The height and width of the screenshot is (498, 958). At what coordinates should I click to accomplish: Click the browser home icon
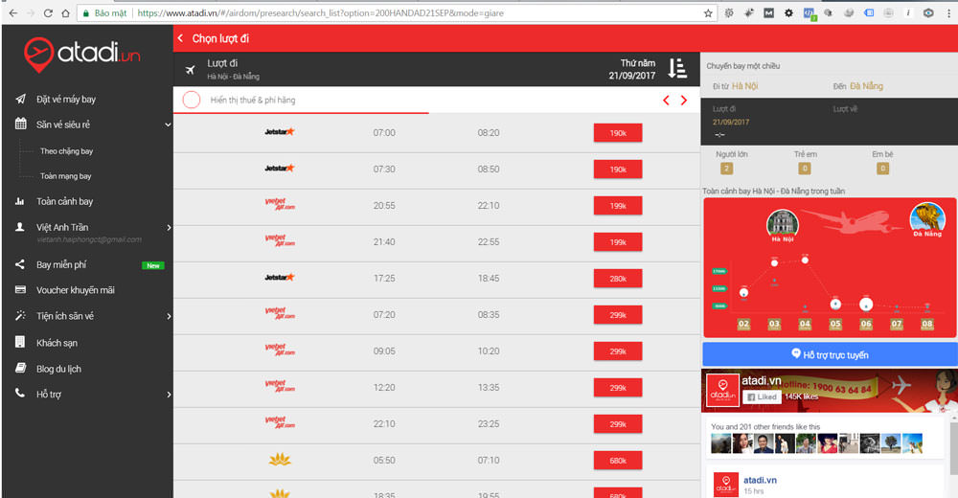[65, 13]
